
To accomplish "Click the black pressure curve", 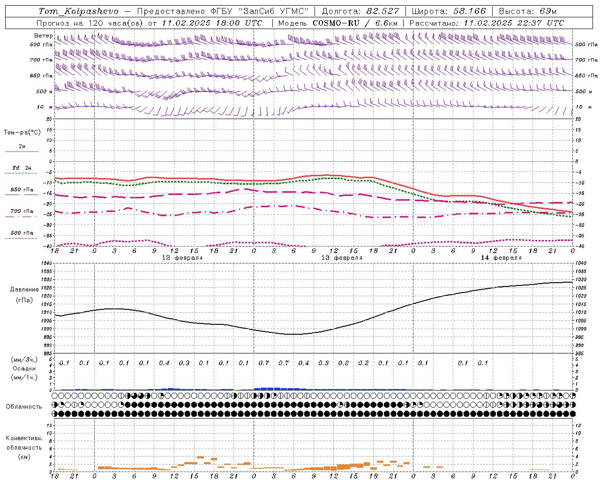I will coord(314,308).
